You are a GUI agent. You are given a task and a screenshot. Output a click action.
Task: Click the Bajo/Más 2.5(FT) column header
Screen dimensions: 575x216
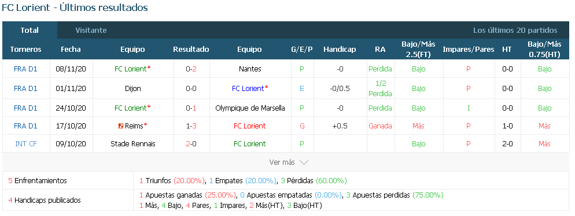click(x=418, y=50)
